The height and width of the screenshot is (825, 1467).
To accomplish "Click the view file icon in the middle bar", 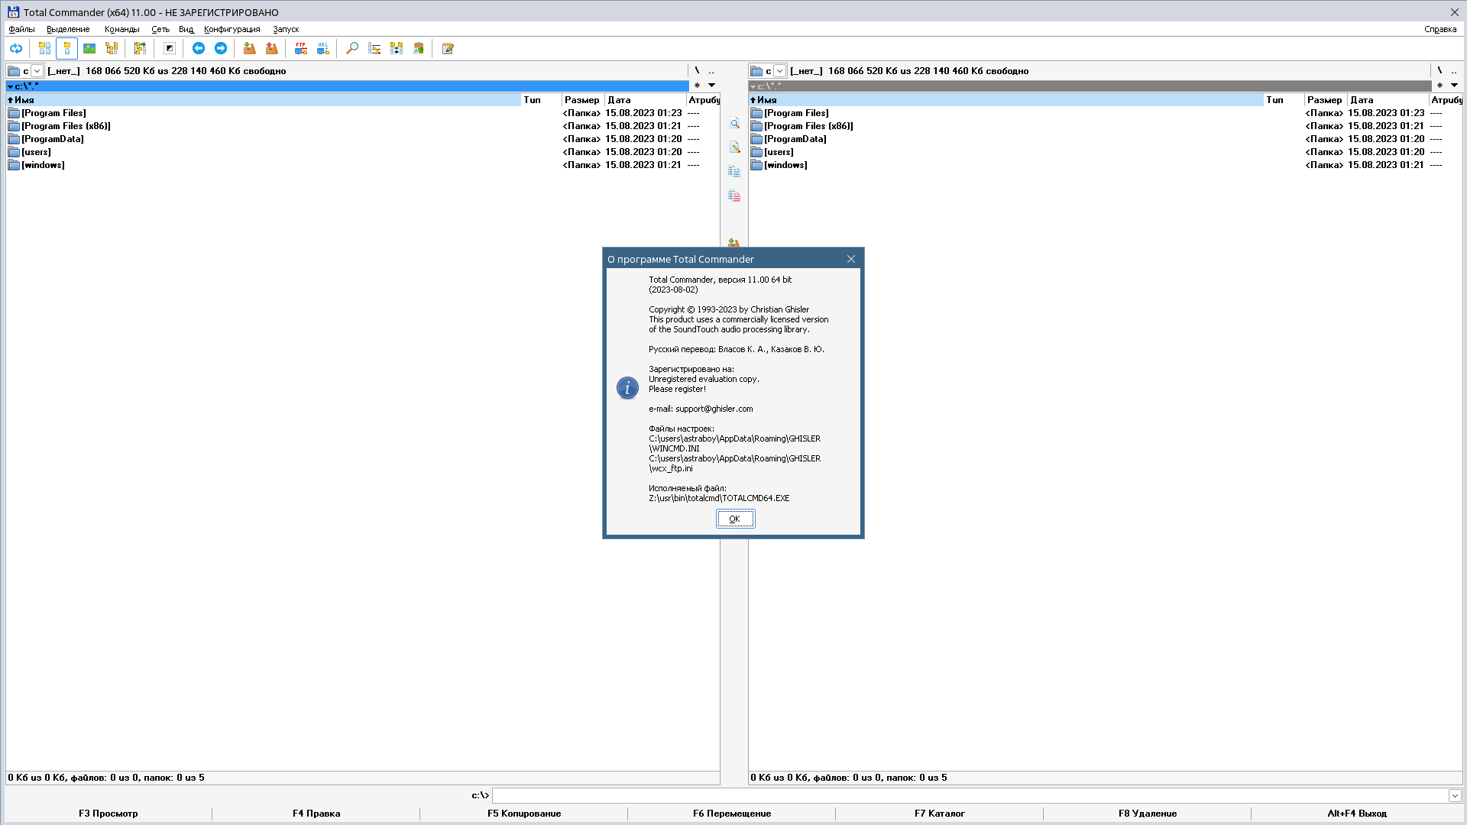I will click(x=734, y=123).
